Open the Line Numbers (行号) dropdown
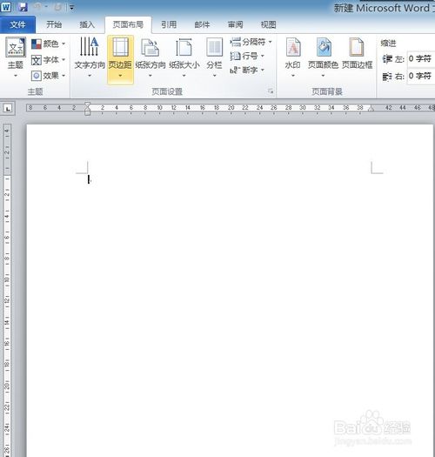This screenshot has height=457, width=435. 247,56
